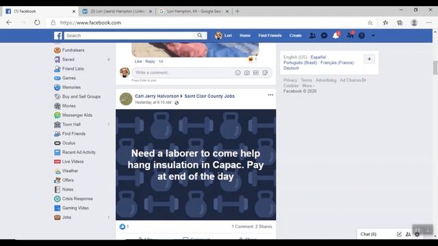Switch language to Español
Screen dimensions: 438x246
[x=318, y=57]
